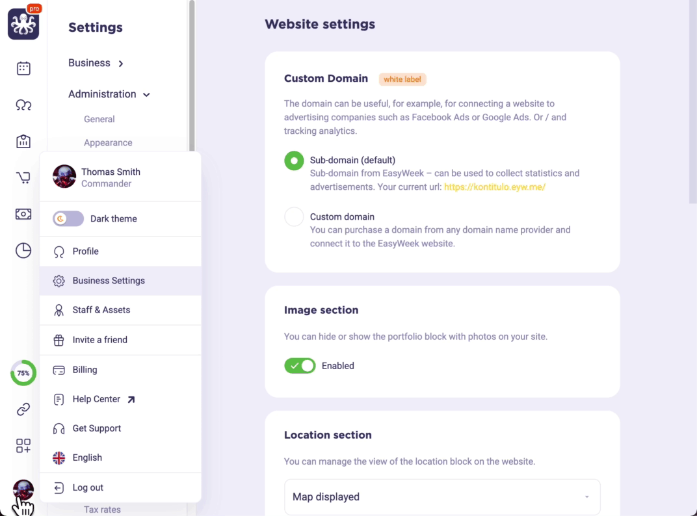Open the pie chart analytics icon
Screen dimensions: 697x516
(x=23, y=250)
